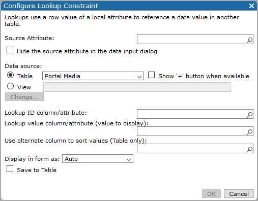Click the Lookup value column search magnifier icon
Image resolution: width=258 pixels, height=201 pixels.
click(x=249, y=132)
